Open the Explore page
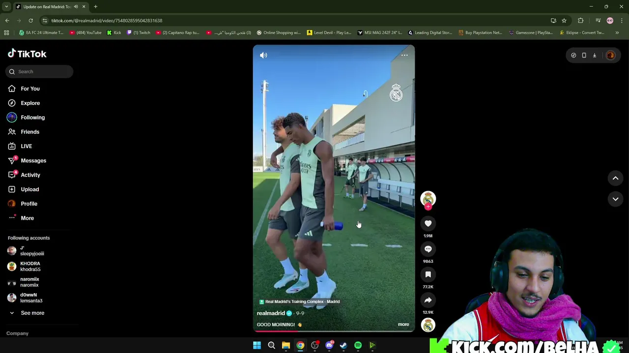This screenshot has width=629, height=353. (x=30, y=103)
